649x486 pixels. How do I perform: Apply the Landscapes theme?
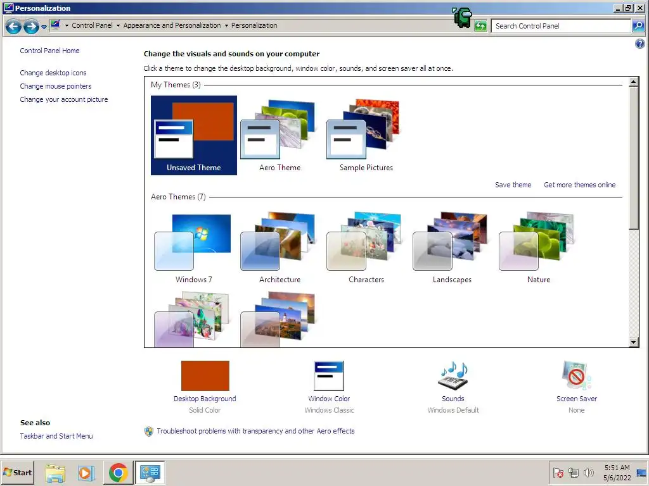point(452,247)
